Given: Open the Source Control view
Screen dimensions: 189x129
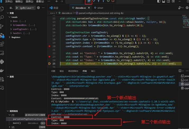Looking at the screenshot, I should coord(2,26).
